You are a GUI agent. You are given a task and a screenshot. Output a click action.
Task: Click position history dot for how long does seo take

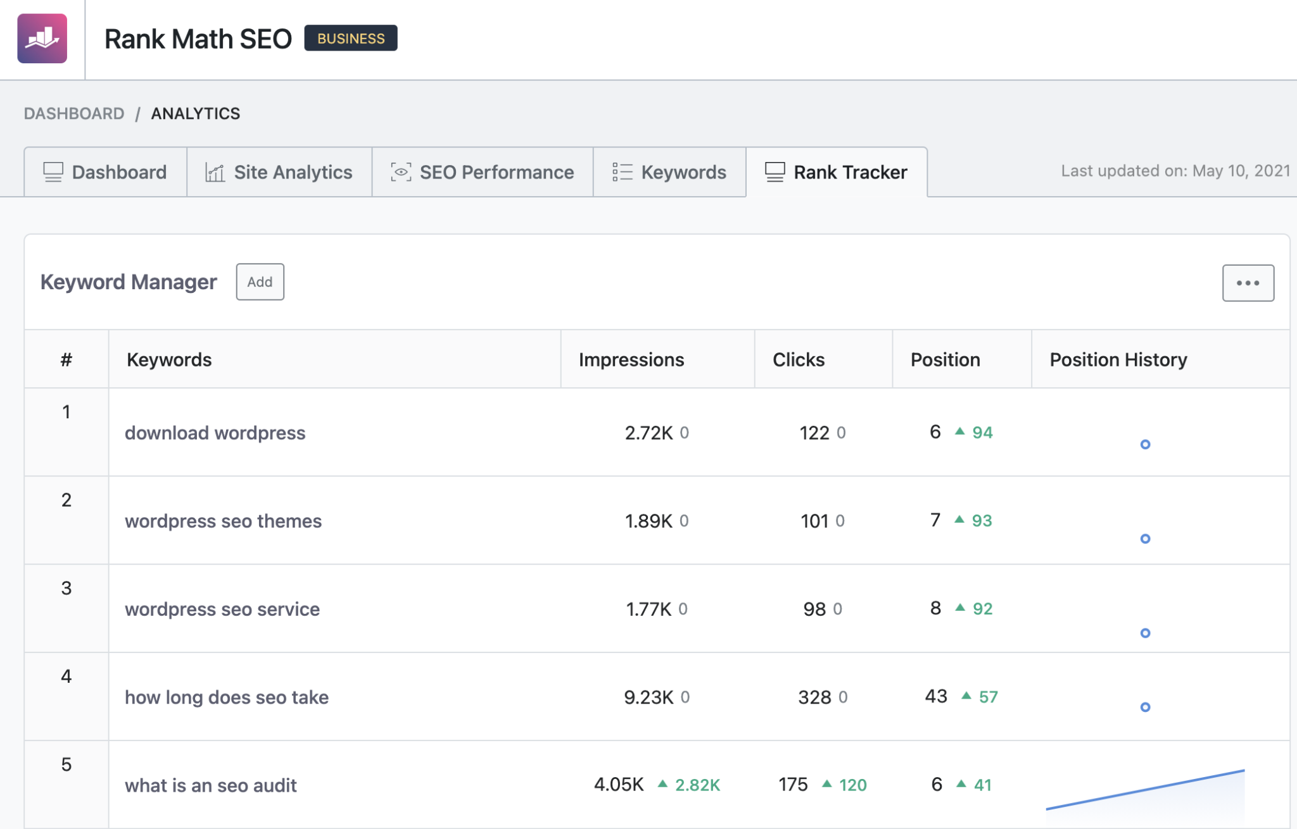click(1145, 707)
